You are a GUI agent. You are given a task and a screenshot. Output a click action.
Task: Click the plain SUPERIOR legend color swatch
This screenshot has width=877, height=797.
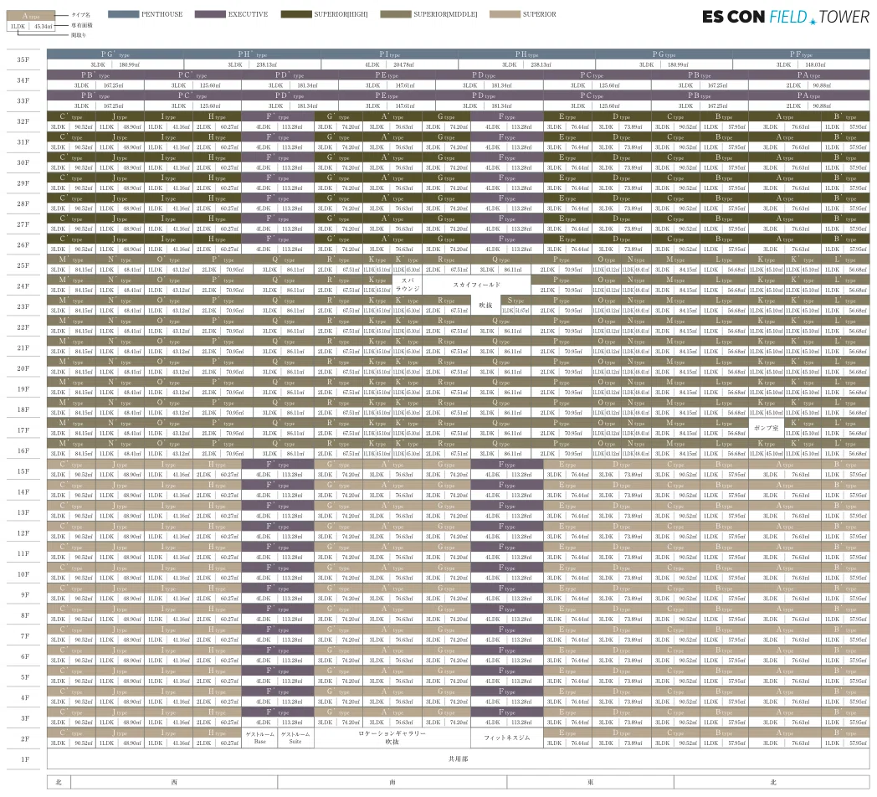[505, 14]
